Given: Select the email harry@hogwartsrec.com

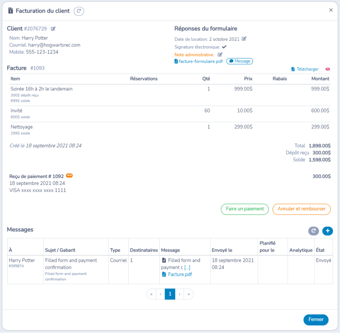Looking at the screenshot, I should coord(54,45).
